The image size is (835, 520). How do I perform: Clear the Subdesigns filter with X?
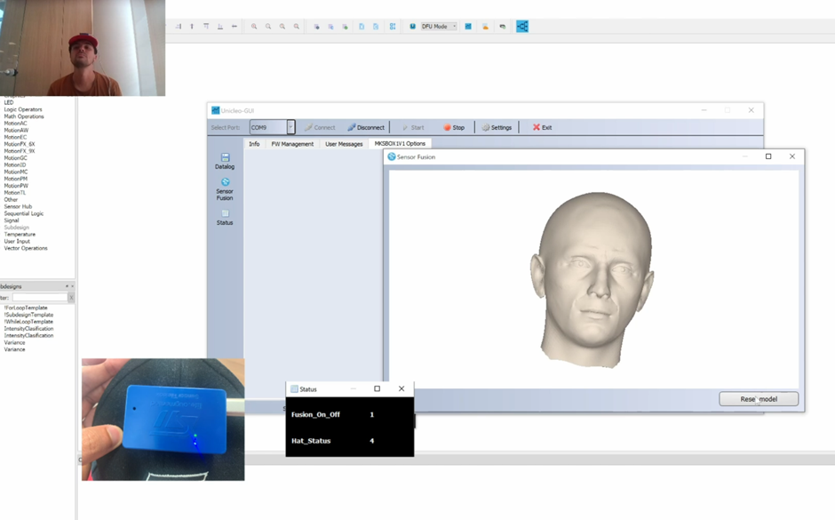[71, 297]
